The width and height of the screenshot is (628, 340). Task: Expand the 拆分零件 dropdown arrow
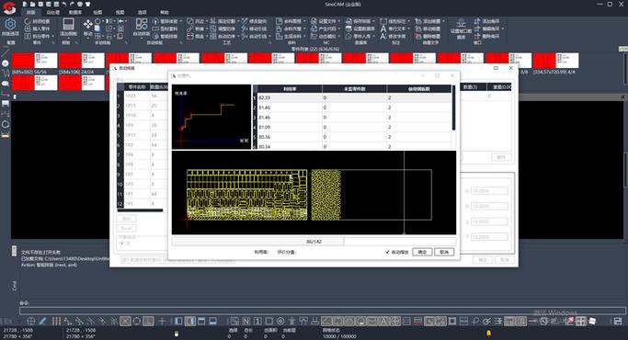[52, 36]
